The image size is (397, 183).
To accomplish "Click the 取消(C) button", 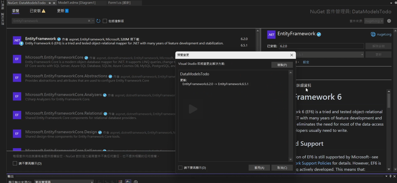I will (282, 168).
